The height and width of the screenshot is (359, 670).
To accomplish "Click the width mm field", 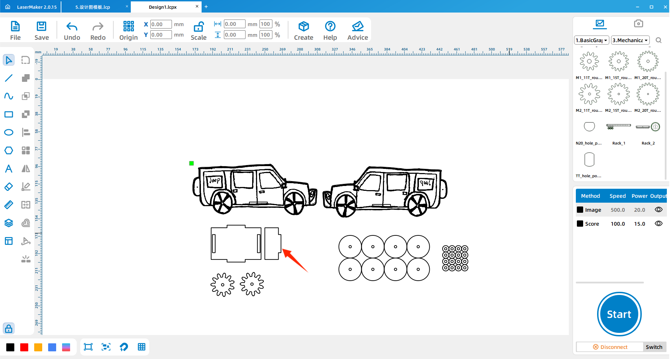I will [x=234, y=24].
